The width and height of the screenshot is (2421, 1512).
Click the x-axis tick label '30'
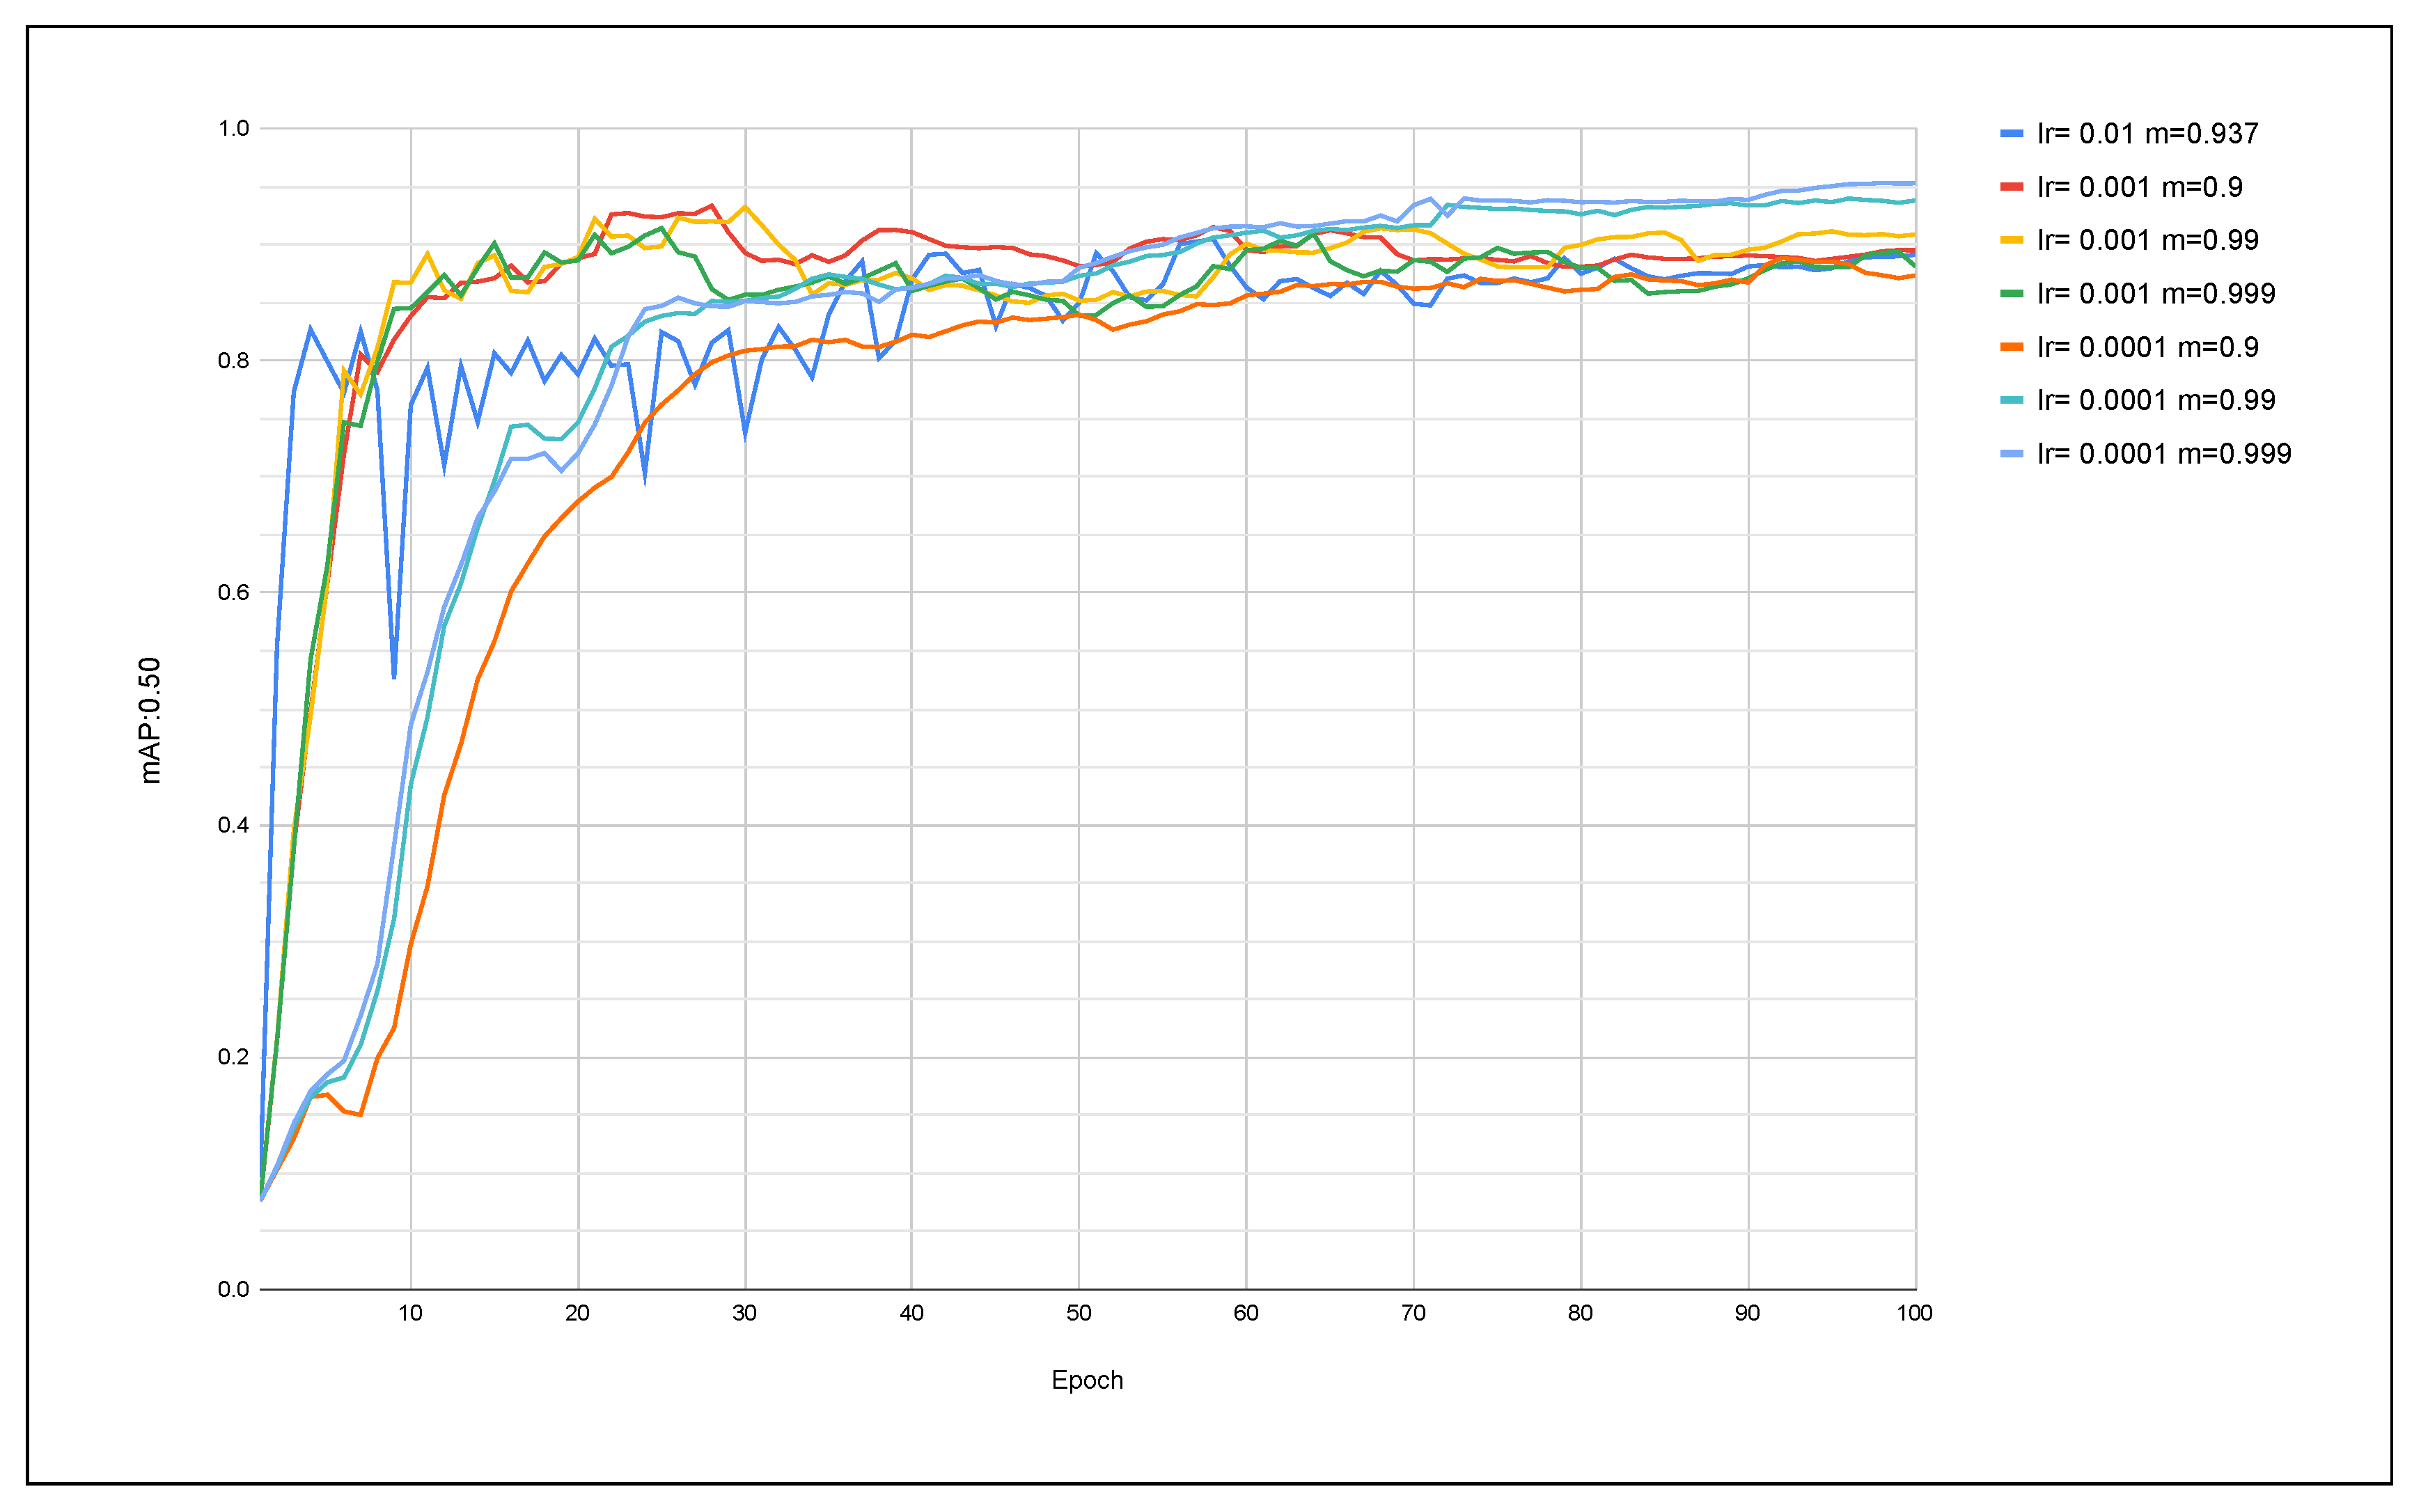click(744, 1313)
